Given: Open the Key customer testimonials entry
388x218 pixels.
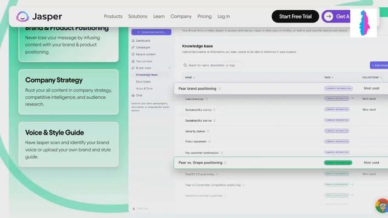Looking at the screenshot, I should (202, 153).
